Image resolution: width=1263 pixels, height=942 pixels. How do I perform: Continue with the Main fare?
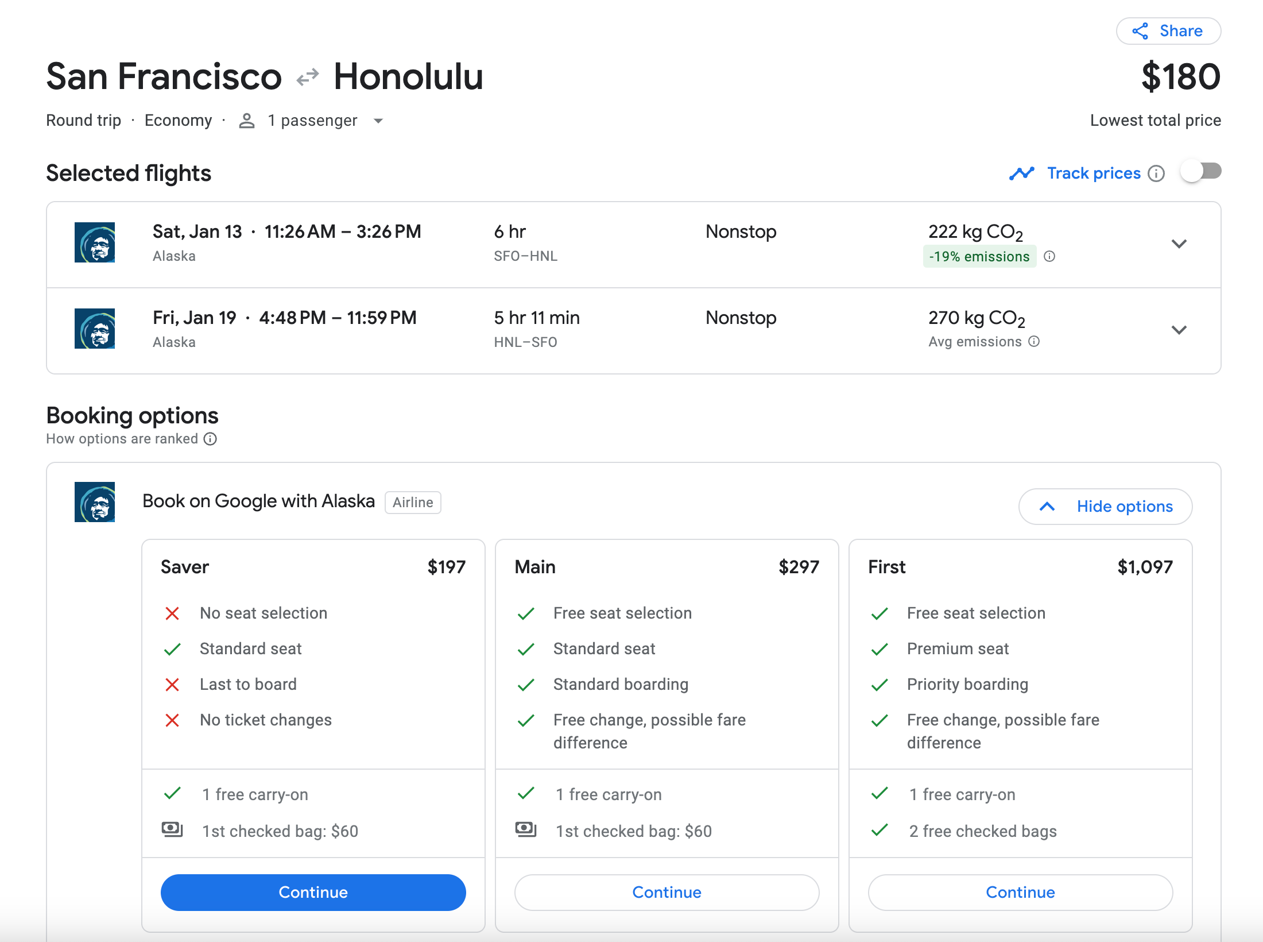tap(667, 893)
